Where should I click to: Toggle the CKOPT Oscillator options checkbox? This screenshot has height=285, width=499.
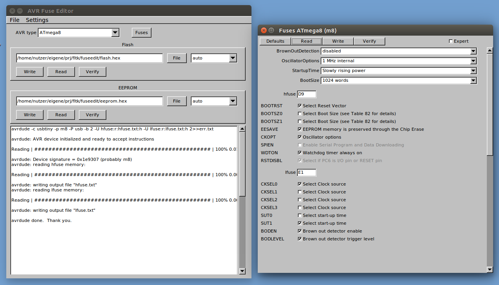tap(300, 137)
